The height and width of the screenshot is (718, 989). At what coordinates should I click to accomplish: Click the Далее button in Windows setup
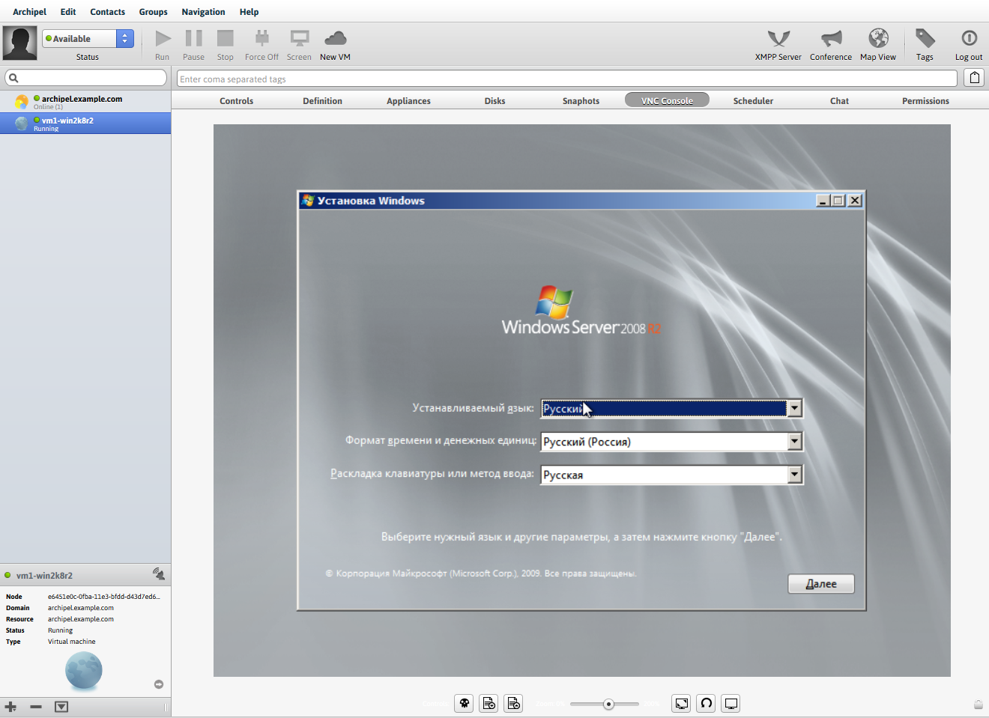pyautogui.click(x=821, y=584)
